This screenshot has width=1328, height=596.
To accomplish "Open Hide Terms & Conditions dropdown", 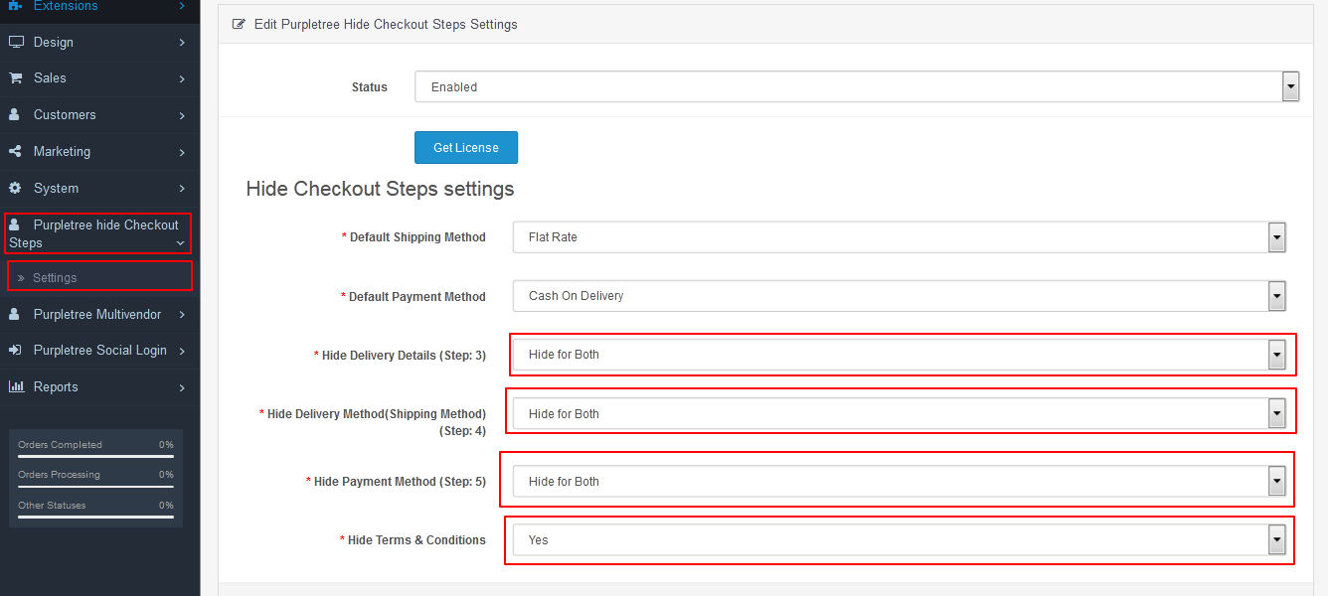I will [900, 540].
